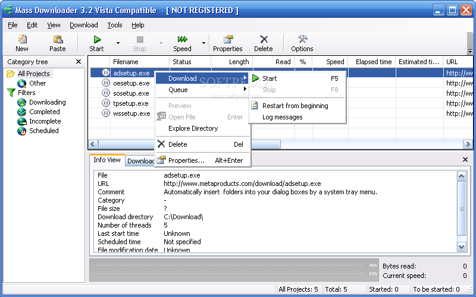Click the Restart from beginning icon
476x297 pixels.
pos(255,106)
